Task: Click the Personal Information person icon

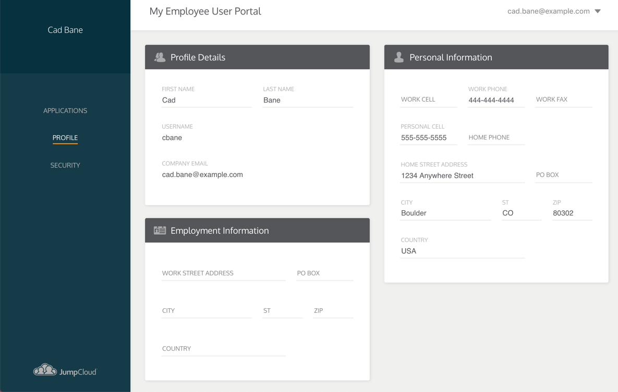Action: [399, 57]
